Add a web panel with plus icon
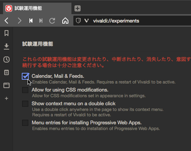 6,98
